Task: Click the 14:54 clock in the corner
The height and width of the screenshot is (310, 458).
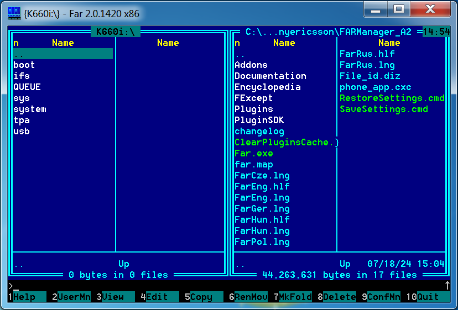Action: click(x=436, y=31)
